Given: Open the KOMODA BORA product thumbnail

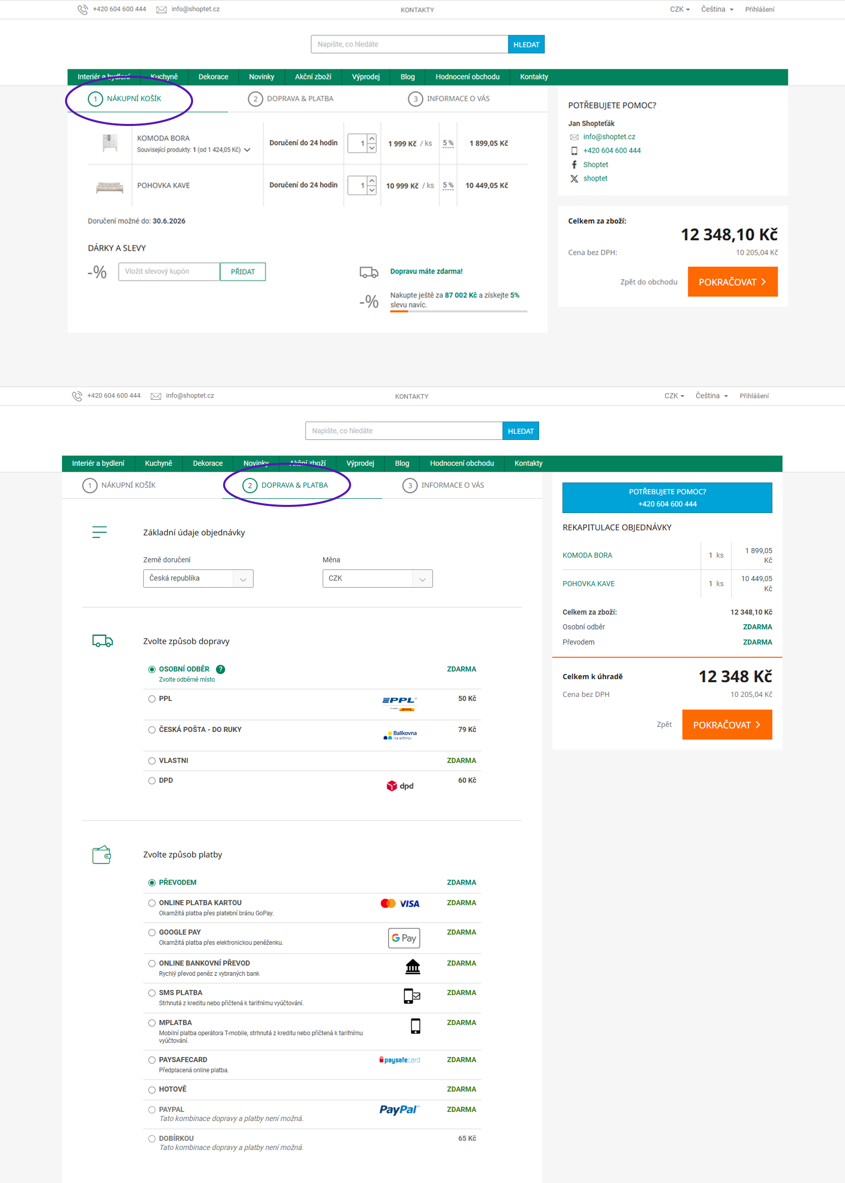Looking at the screenshot, I should click(x=110, y=143).
